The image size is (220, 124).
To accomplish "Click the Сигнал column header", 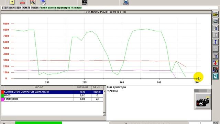I will tap(39, 87).
